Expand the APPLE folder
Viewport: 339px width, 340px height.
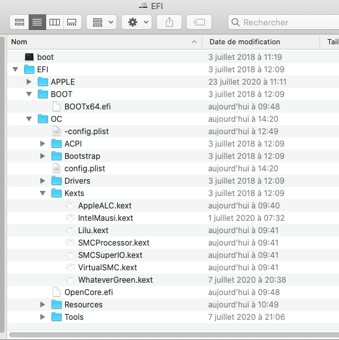[29, 82]
